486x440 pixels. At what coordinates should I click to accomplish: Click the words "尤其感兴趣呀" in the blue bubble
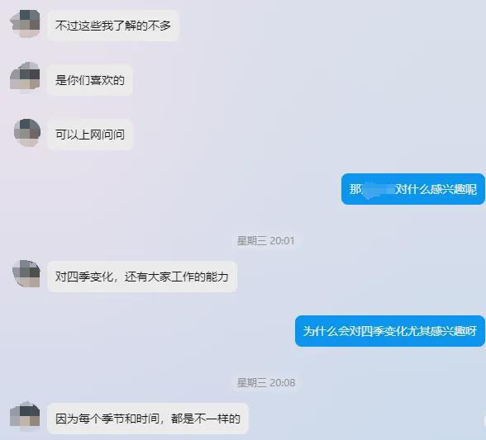coord(442,331)
